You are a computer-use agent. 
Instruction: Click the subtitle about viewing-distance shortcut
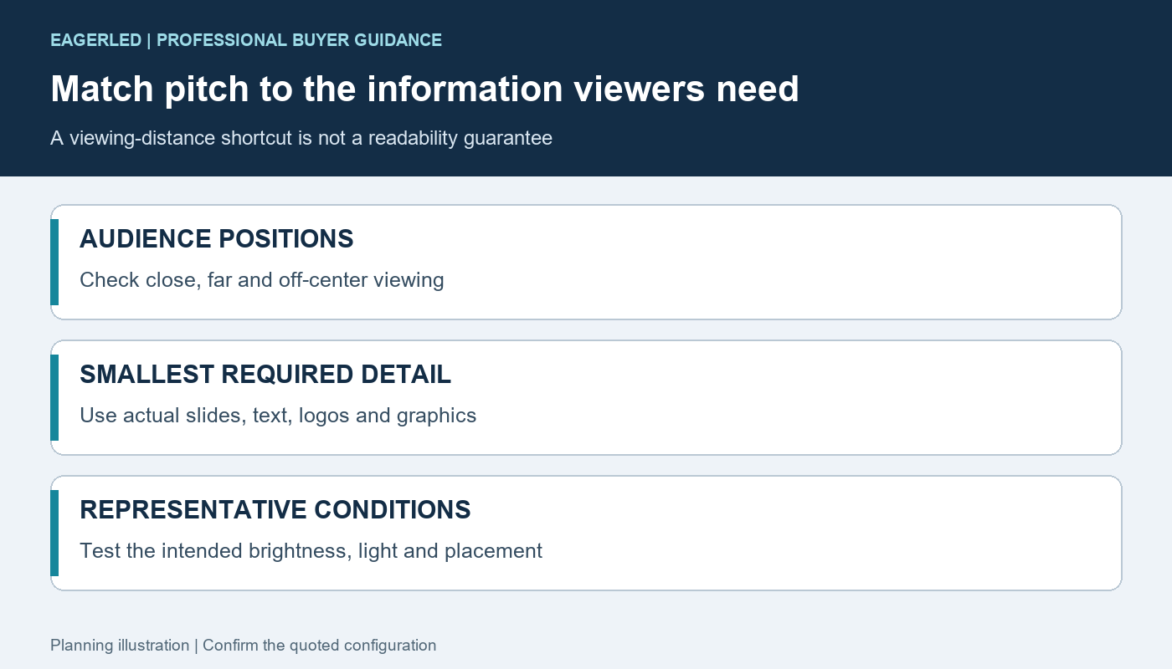click(x=301, y=138)
